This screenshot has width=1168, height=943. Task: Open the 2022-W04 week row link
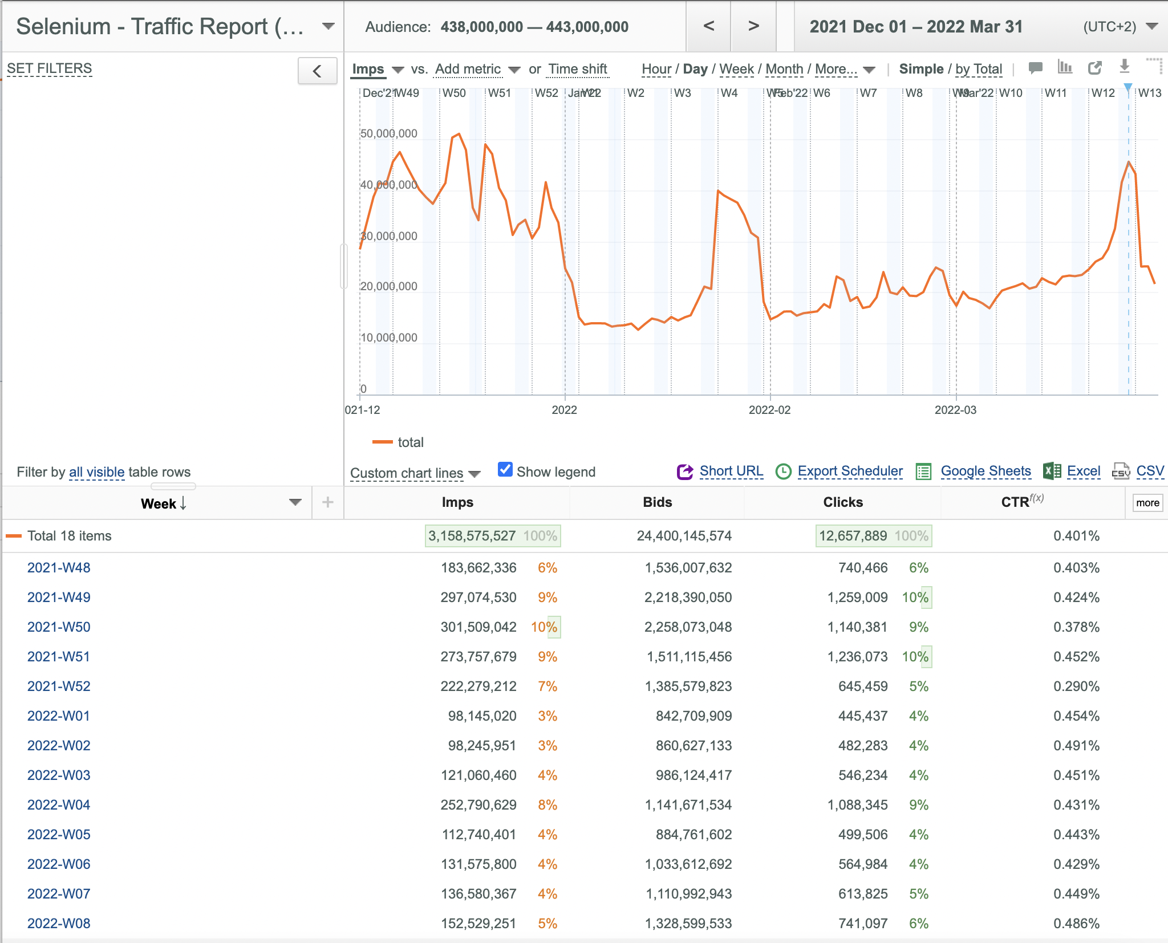click(x=59, y=805)
